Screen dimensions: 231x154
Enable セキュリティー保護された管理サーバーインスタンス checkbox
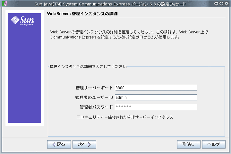(78, 117)
